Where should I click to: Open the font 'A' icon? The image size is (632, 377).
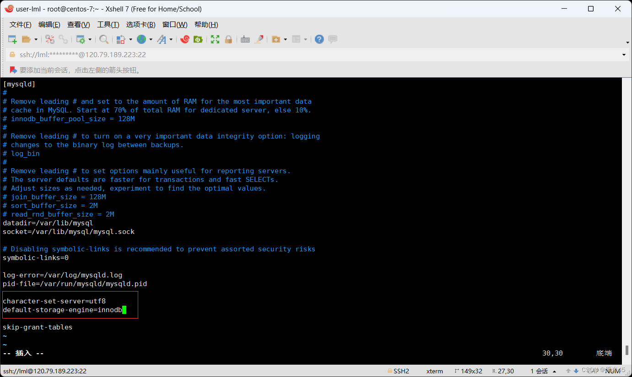(x=162, y=39)
